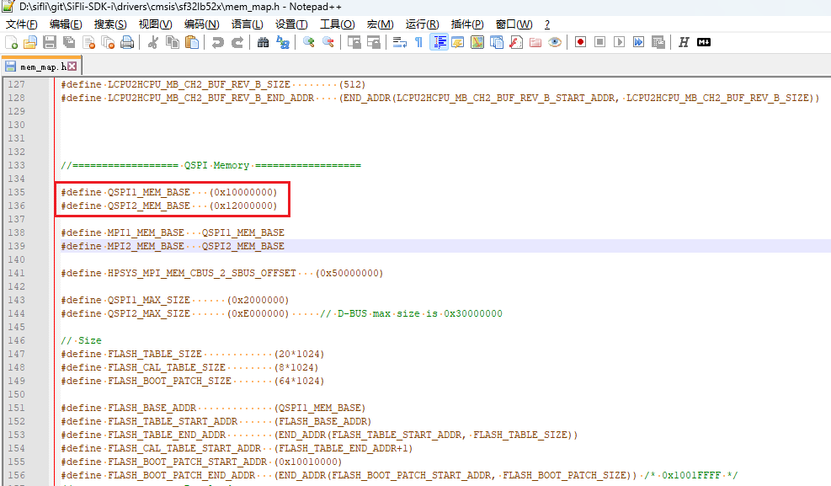Click the QSPI Memory comment header line
The height and width of the screenshot is (486, 831).
211,165
